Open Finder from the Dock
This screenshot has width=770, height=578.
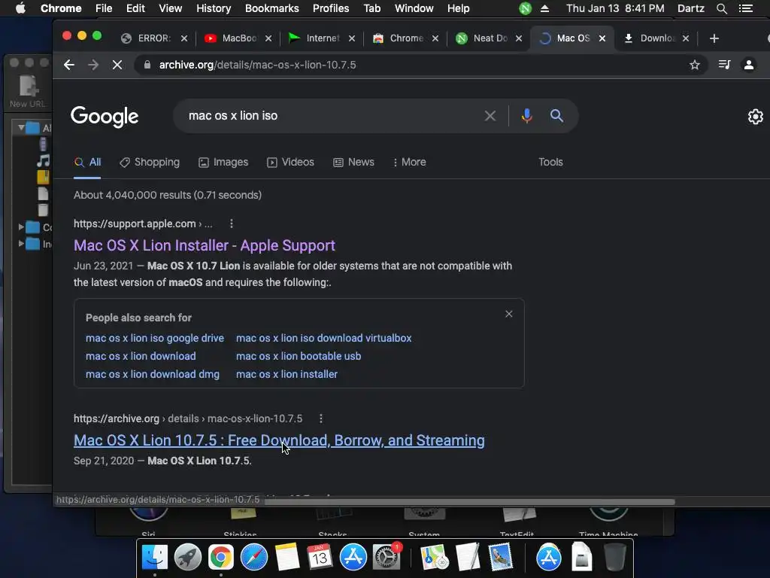coord(155,557)
